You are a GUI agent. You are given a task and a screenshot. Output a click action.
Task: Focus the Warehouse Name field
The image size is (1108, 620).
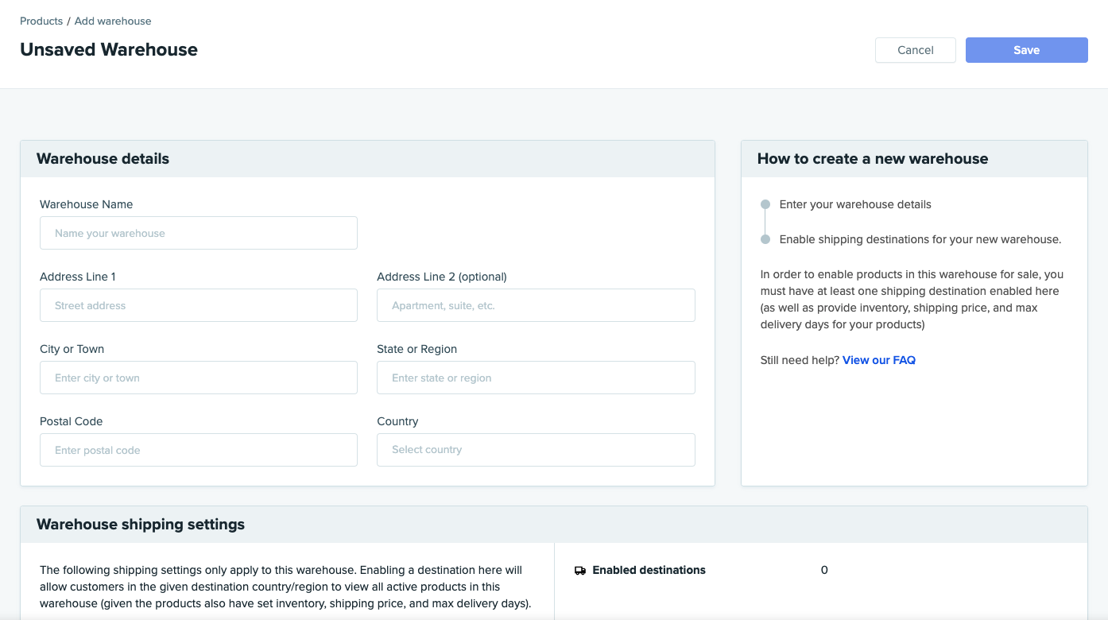pos(199,234)
